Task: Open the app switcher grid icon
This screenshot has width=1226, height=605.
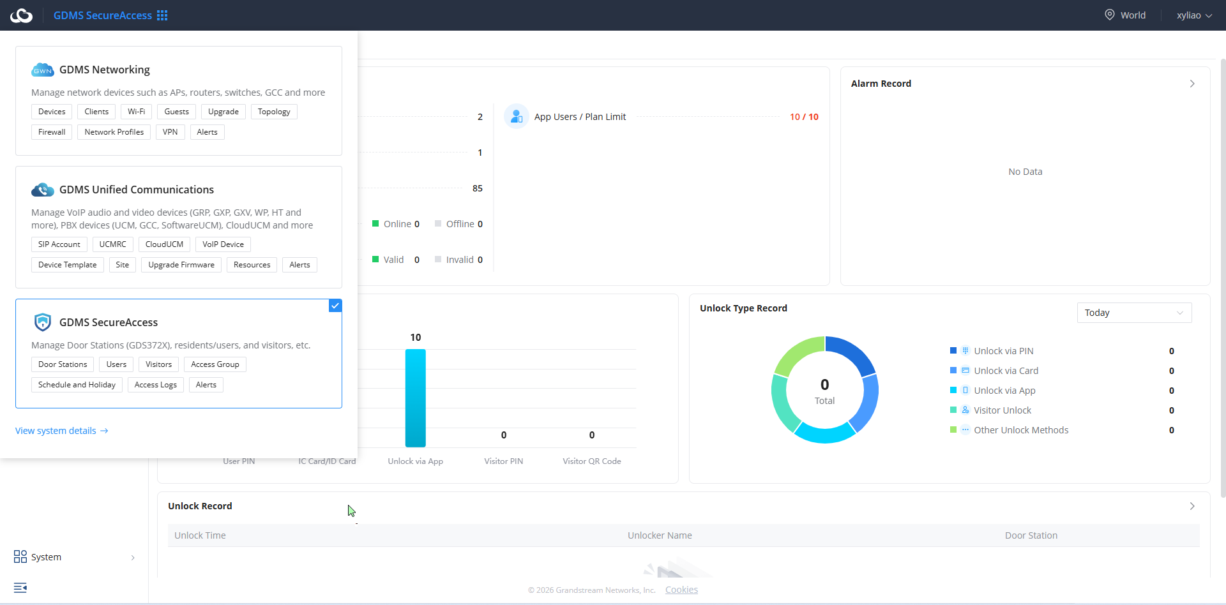Action: pyautogui.click(x=162, y=15)
